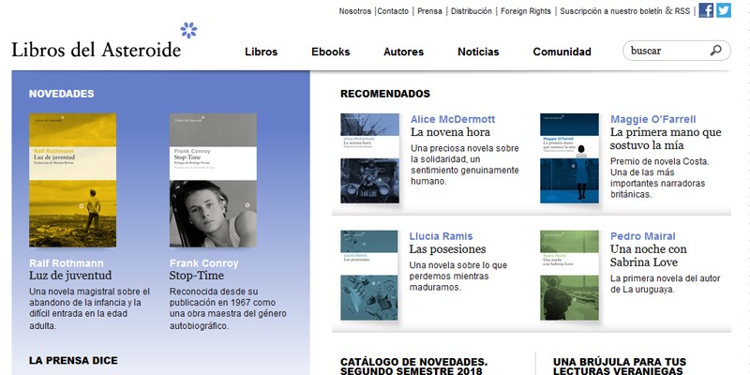The width and height of the screenshot is (750, 375).
Task: Select La novena hora cover image
Action: point(369,158)
